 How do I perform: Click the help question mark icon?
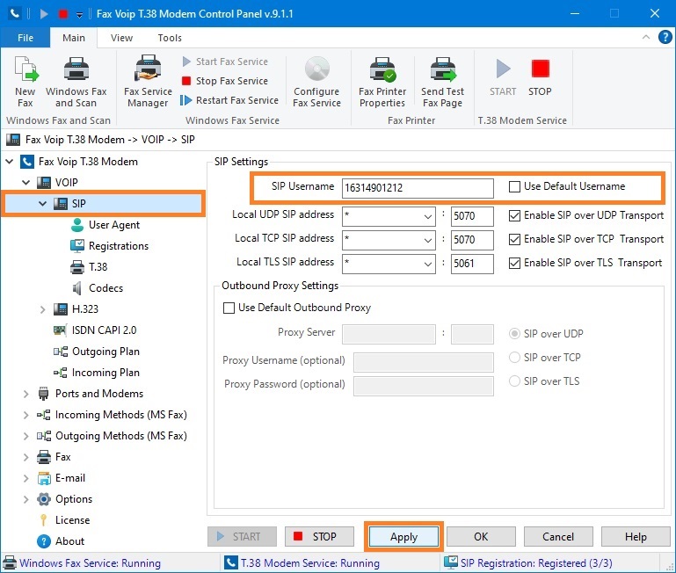coord(665,38)
